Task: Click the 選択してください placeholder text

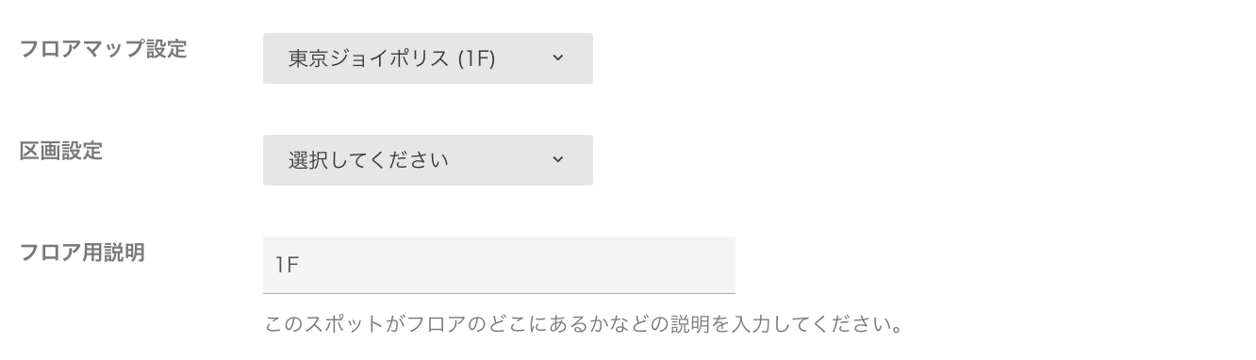Action: (x=369, y=160)
